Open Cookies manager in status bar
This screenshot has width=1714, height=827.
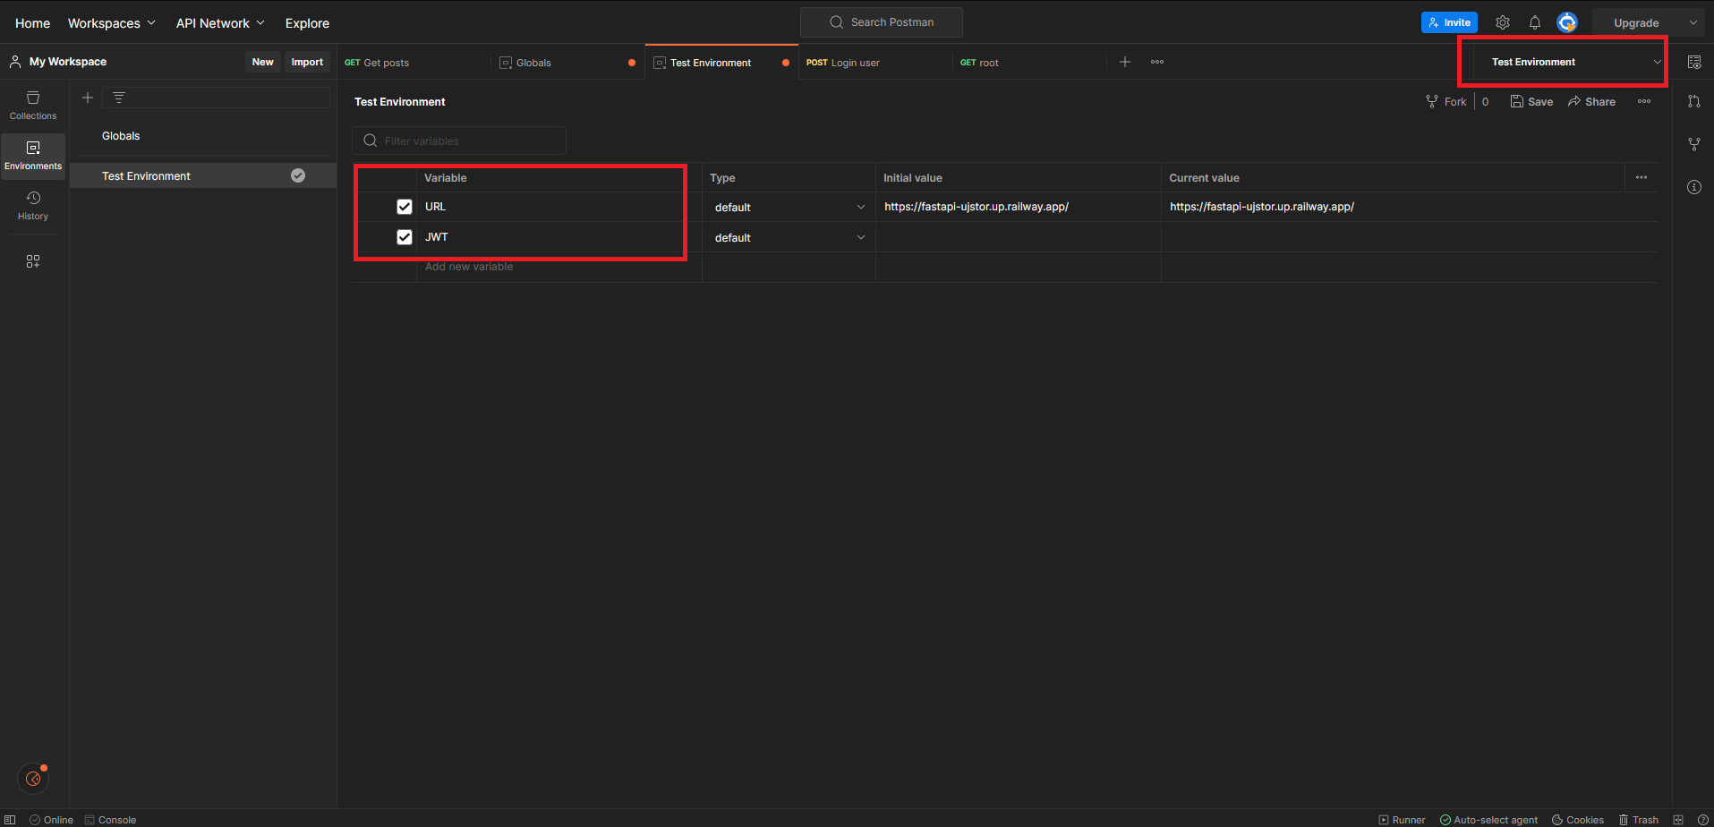[x=1577, y=819]
